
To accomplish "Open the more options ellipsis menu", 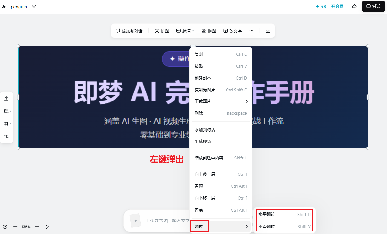I will coord(251,31).
